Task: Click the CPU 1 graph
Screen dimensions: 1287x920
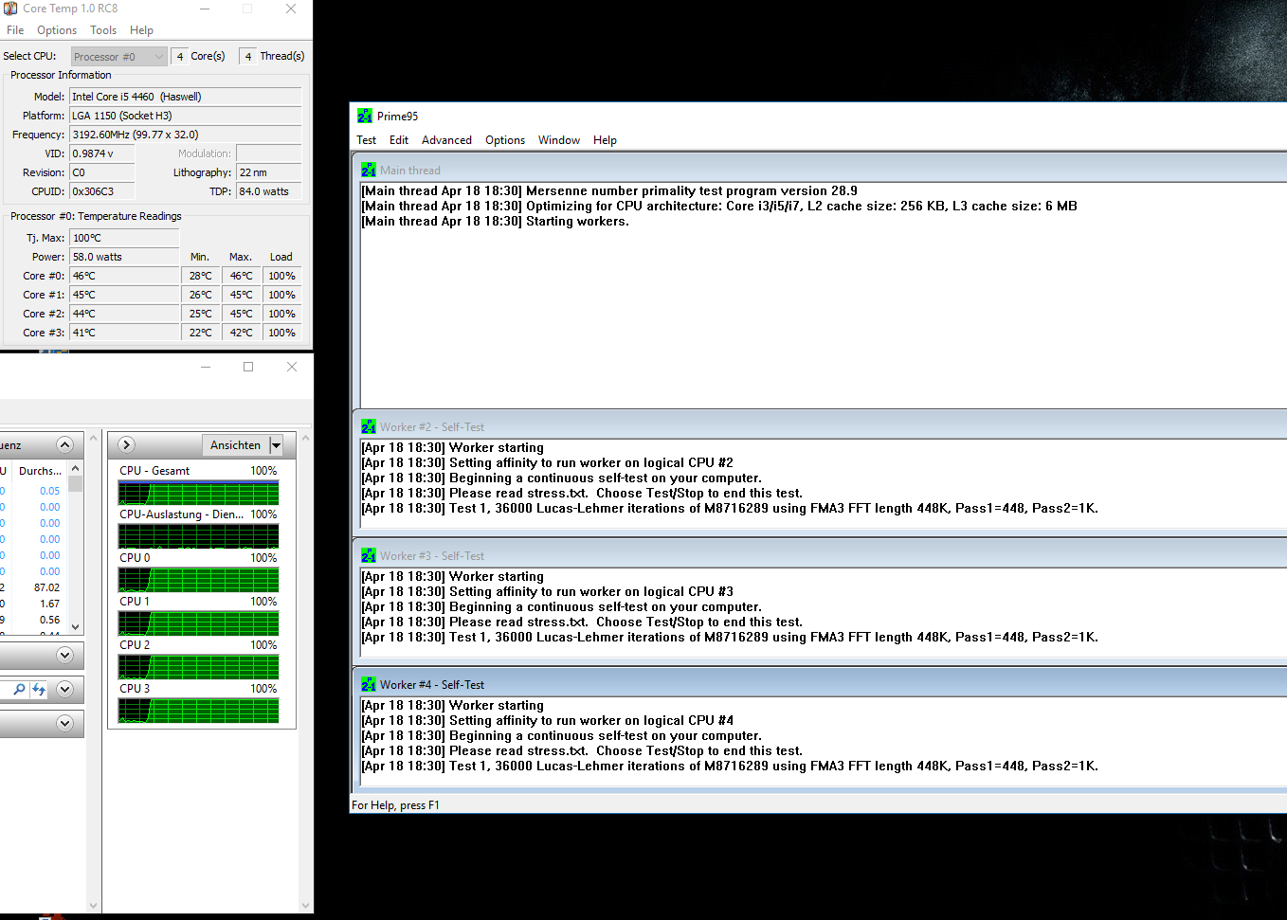Action: pos(198,623)
